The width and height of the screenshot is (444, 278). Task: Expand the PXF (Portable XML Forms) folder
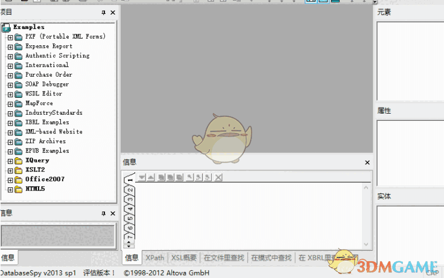pyautogui.click(x=10, y=37)
